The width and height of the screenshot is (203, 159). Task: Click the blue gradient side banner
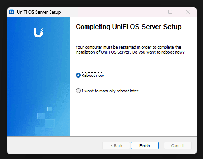38,76
